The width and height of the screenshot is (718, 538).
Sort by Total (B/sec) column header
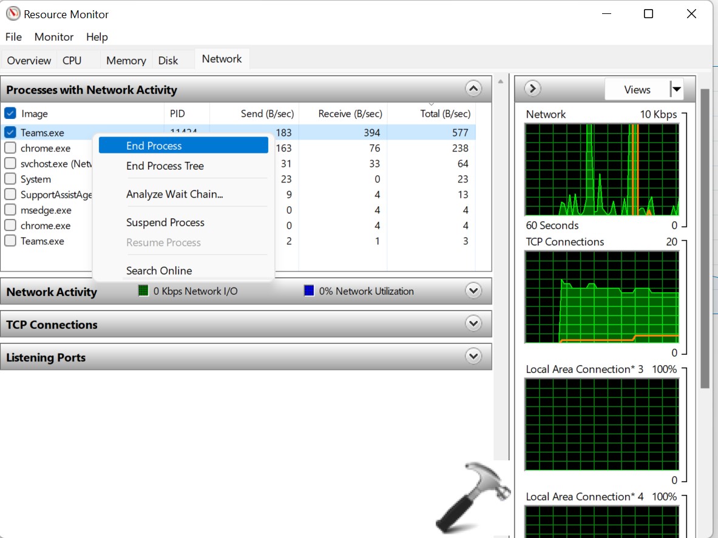(x=432, y=113)
